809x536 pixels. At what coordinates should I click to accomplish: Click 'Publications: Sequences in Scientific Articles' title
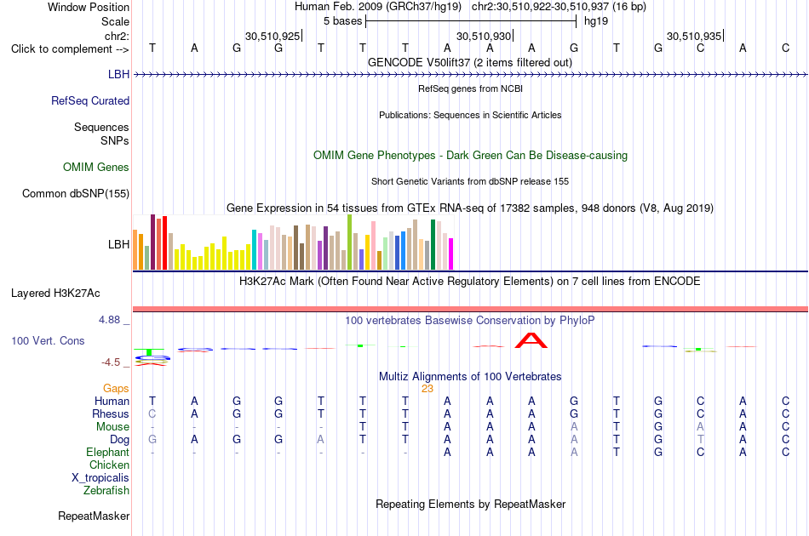click(x=470, y=115)
